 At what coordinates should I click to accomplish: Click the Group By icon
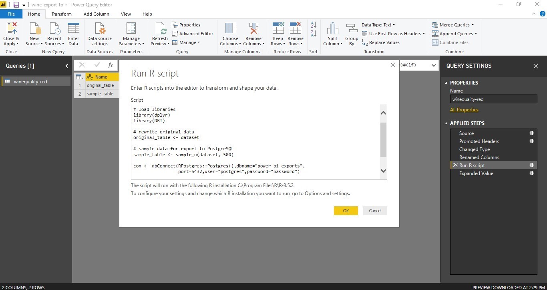[352, 29]
